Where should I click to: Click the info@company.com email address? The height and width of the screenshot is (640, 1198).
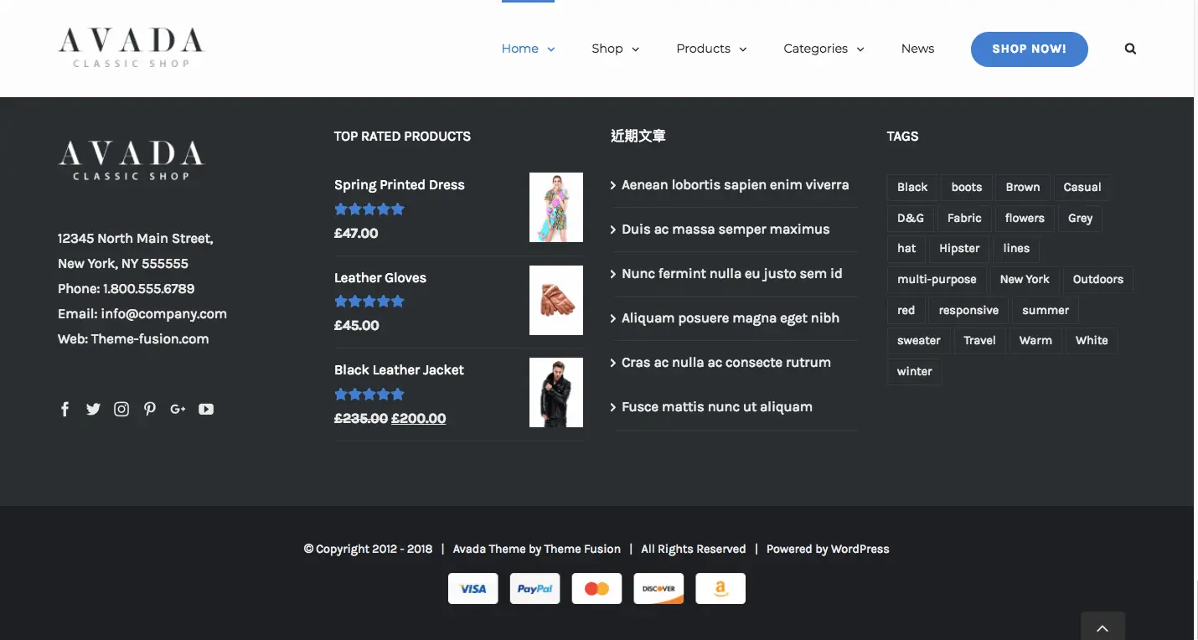coord(164,314)
